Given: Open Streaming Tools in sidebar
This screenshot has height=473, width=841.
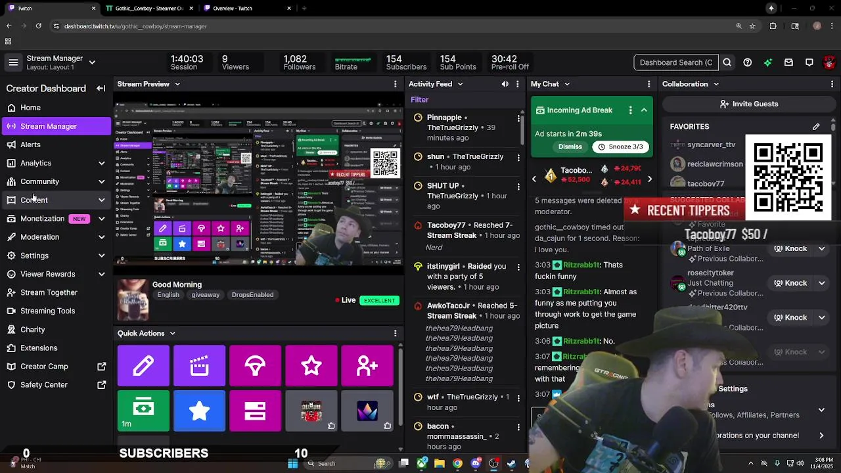Looking at the screenshot, I should coord(56,311).
